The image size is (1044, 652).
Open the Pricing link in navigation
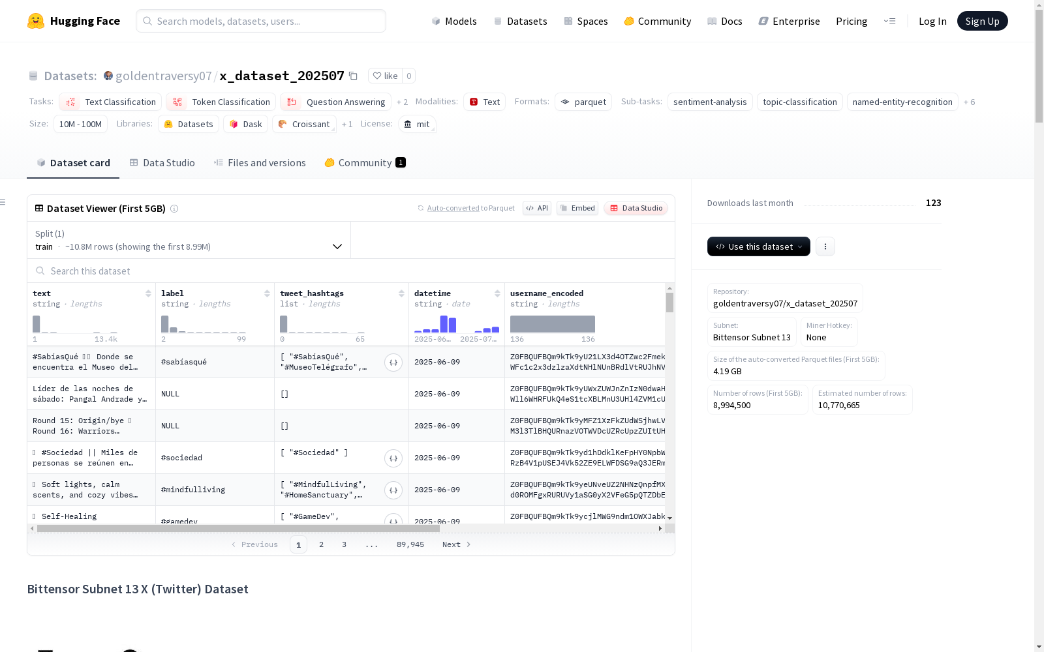point(852,21)
